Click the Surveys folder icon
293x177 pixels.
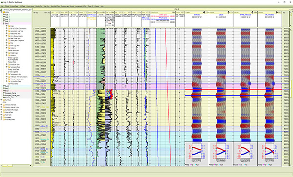coord(4,100)
